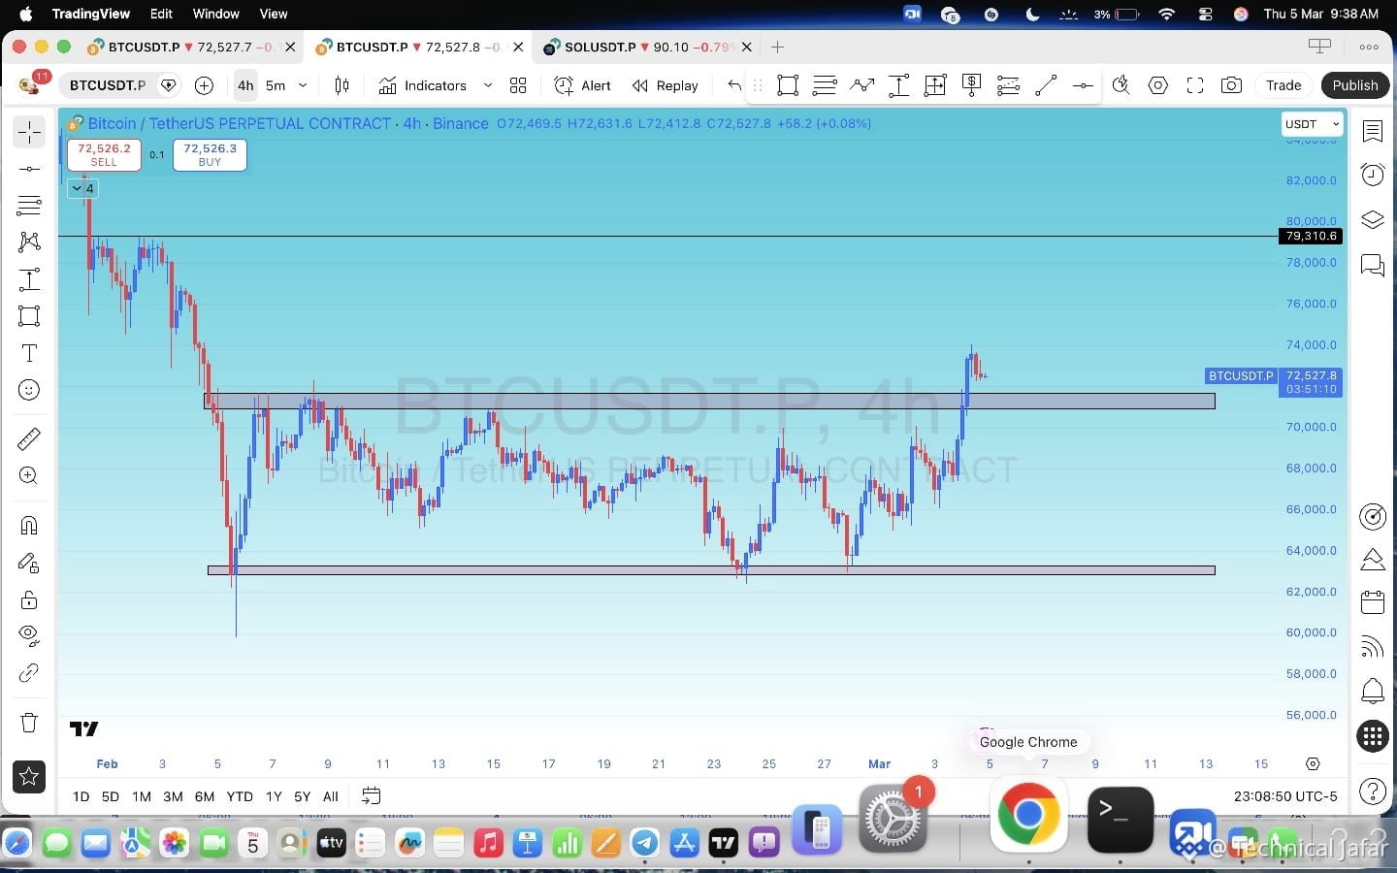Select the 5m timeframe
This screenshot has height=873, width=1397.
[276, 85]
